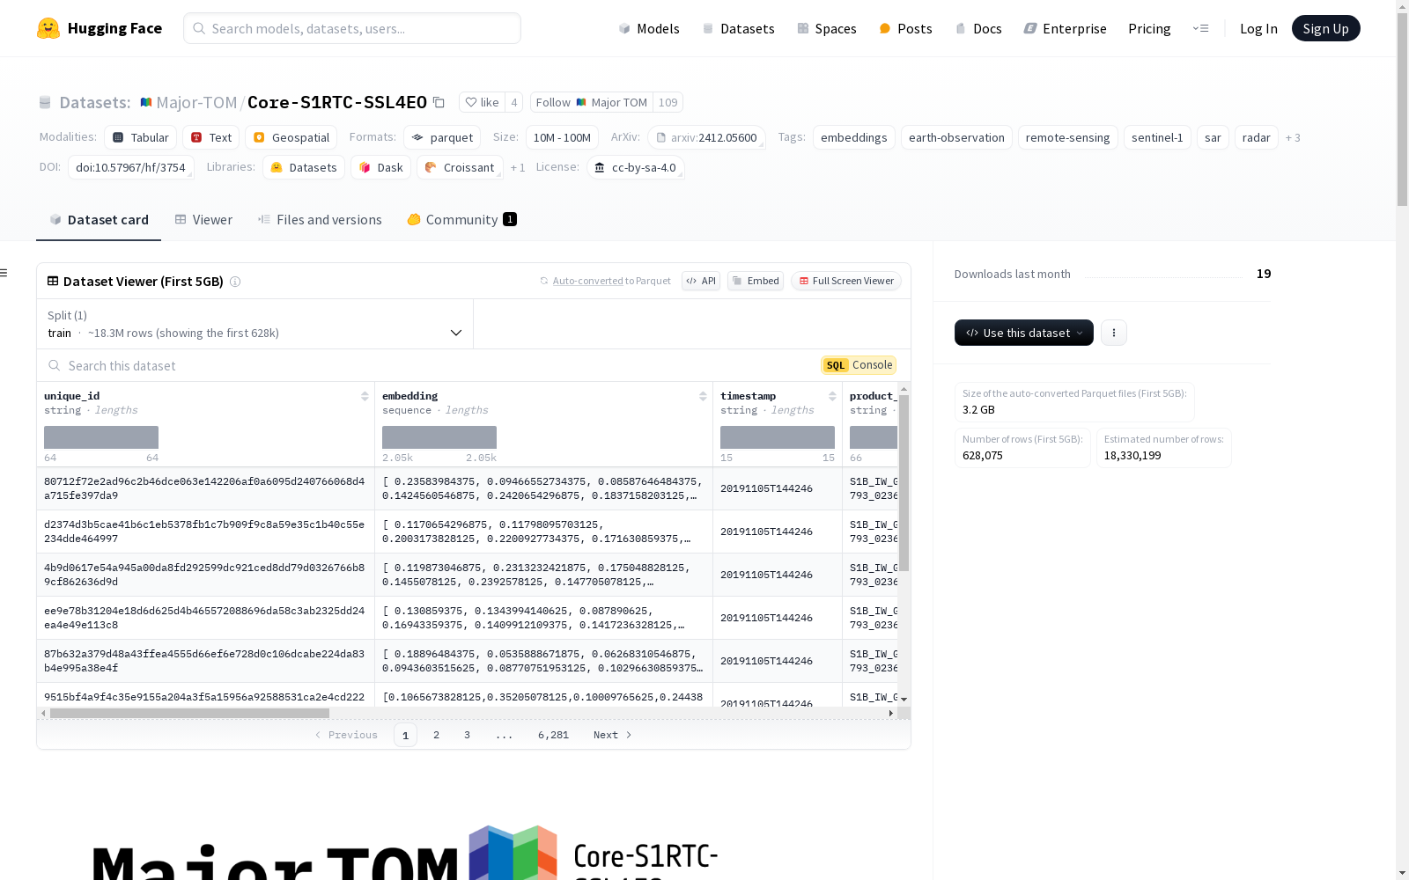The height and width of the screenshot is (880, 1409).
Task: Open the Models page
Action: (649, 28)
